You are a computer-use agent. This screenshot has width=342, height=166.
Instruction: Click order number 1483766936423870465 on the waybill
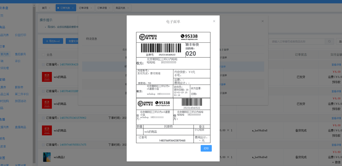point(172,141)
